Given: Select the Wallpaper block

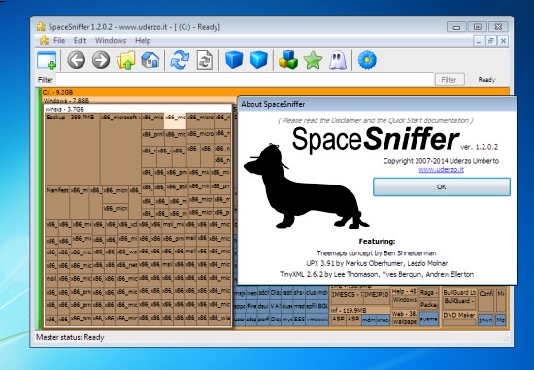Looking at the screenshot, I should coord(404,321).
